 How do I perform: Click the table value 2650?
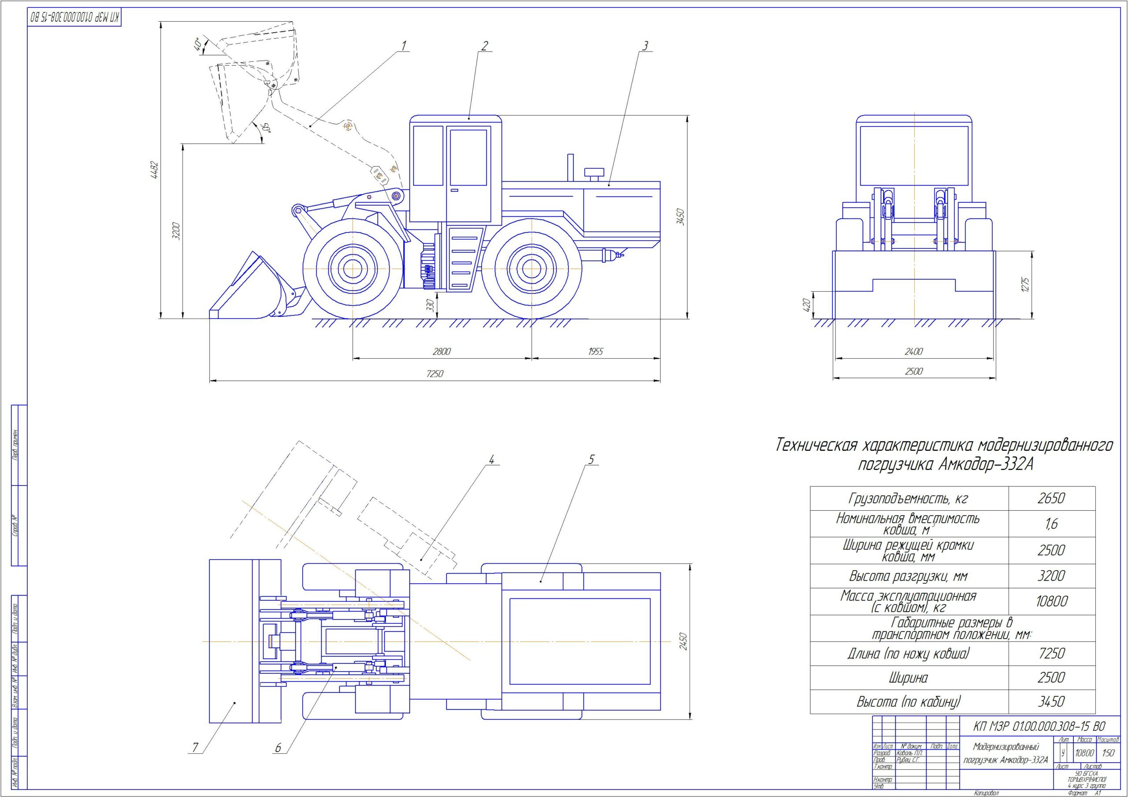[1051, 498]
